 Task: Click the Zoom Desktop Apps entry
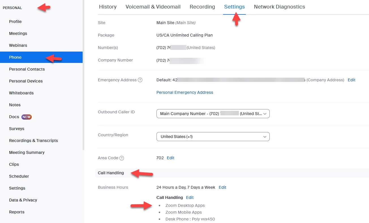(x=185, y=205)
